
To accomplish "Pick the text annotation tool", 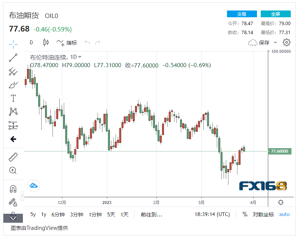I will [13, 98].
